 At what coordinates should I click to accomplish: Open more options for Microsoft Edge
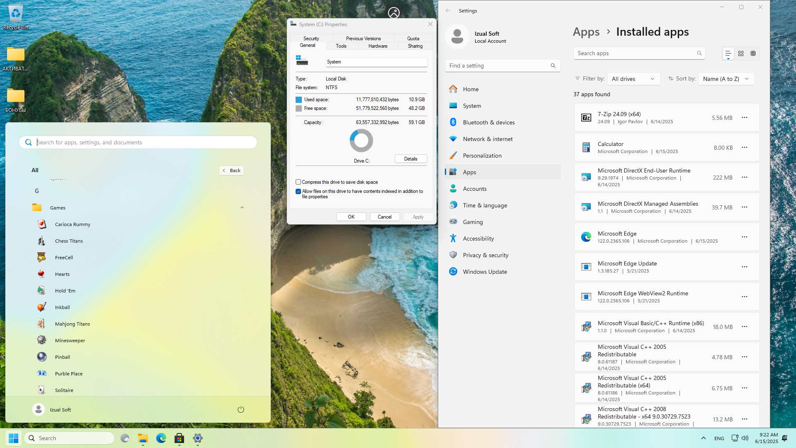tap(745, 237)
